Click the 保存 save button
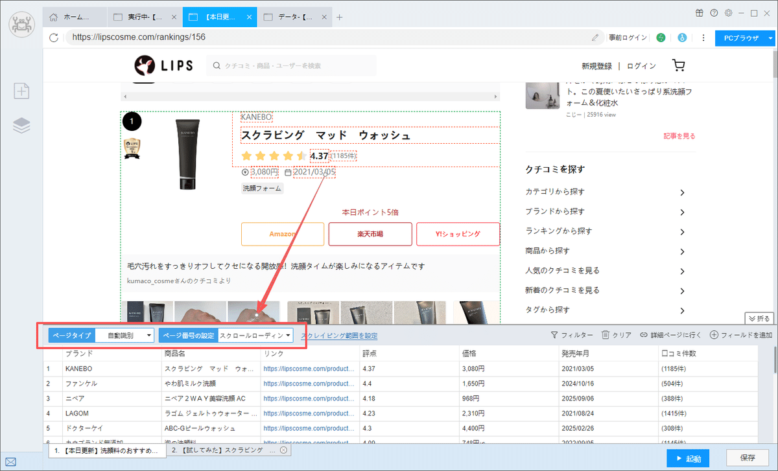Viewport: 778px width, 471px height. (x=748, y=458)
